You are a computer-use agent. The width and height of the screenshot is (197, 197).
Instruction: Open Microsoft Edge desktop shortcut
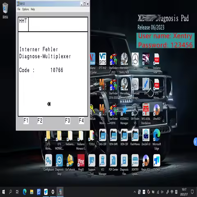click(157, 140)
